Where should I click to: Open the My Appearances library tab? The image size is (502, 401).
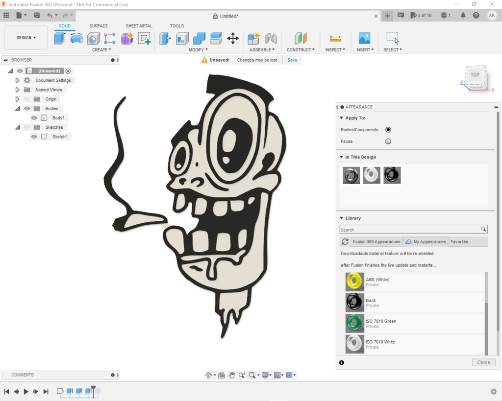pos(426,242)
